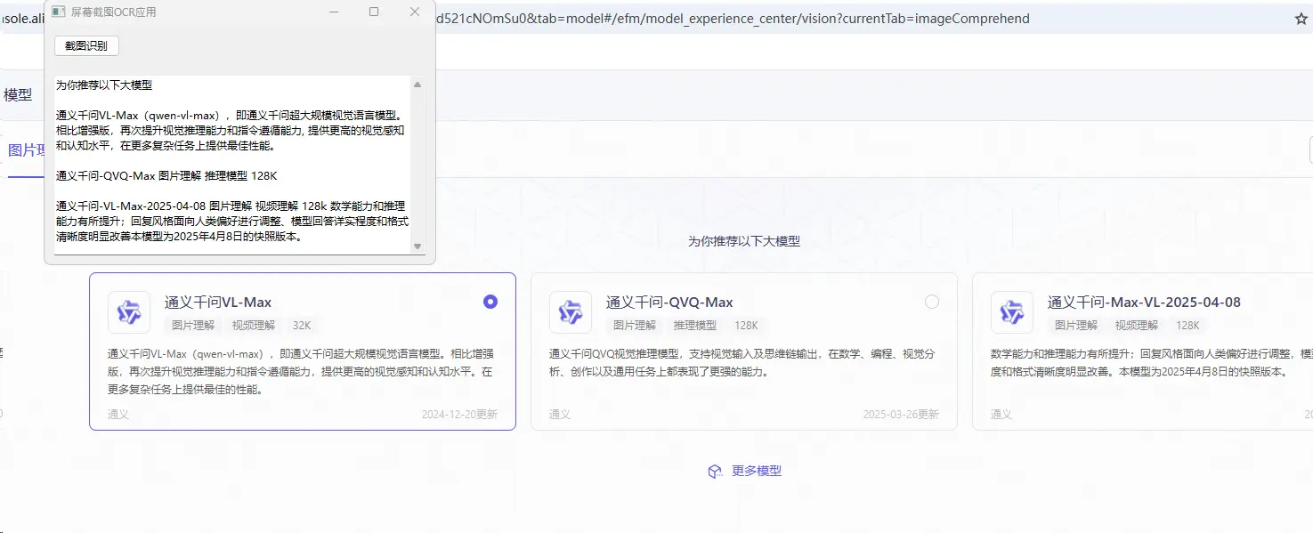Click inside the OCR result text box
Viewport: 1313px width, 533px height.
click(232, 165)
